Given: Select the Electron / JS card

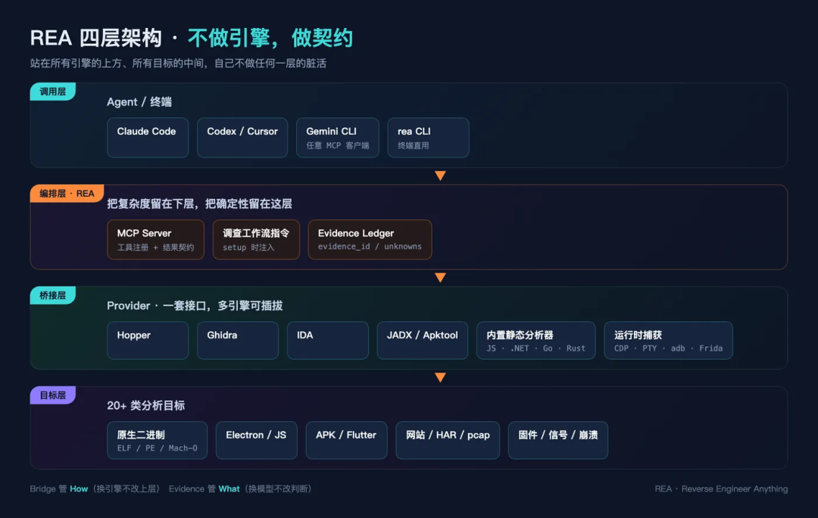Looking at the screenshot, I should [257, 440].
